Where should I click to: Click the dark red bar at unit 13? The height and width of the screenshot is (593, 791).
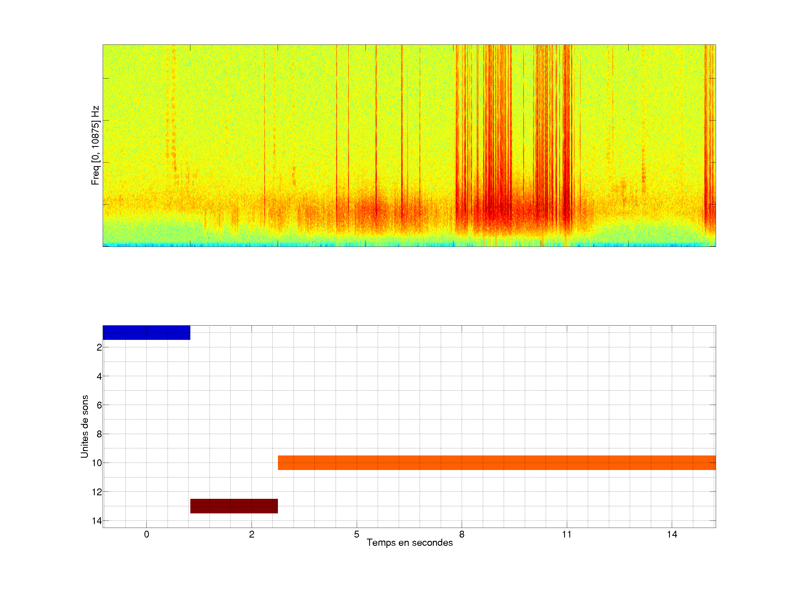coord(234,506)
